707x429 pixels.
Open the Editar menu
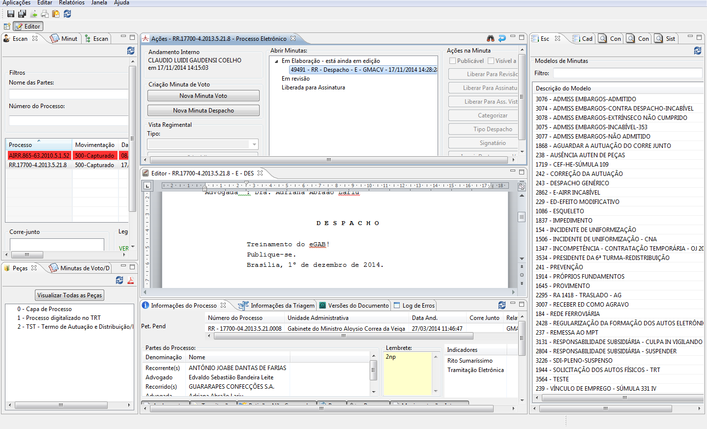(x=45, y=3)
